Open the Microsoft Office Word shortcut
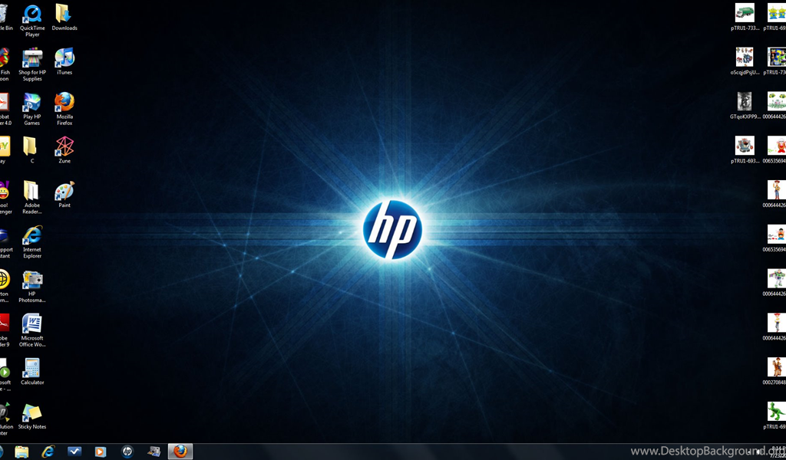The height and width of the screenshot is (460, 786). click(x=32, y=330)
